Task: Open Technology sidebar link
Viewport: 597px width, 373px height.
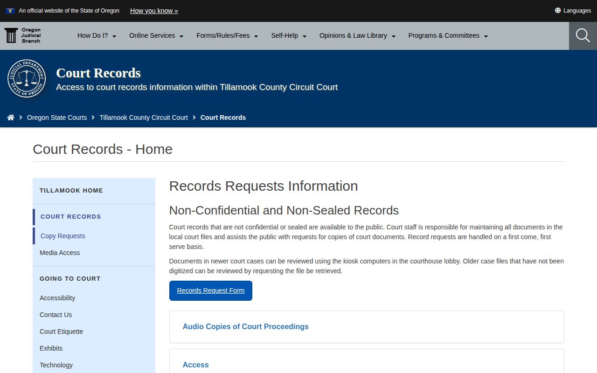Action: (56, 365)
